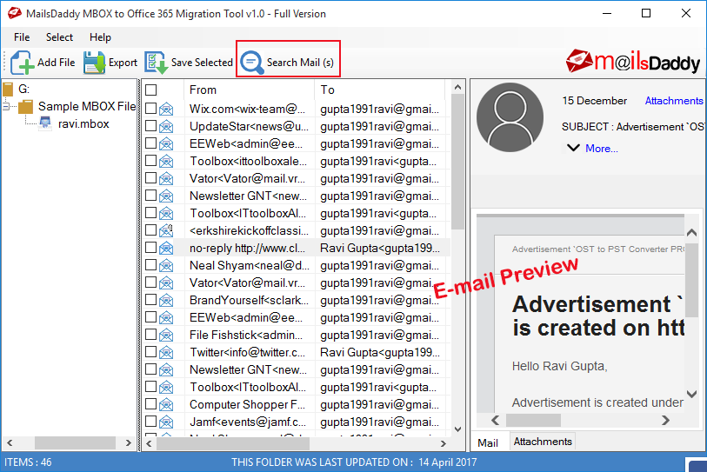
Task: Toggle the select-all checkbox in header
Action: pos(151,90)
